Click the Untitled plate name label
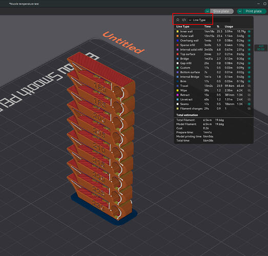Viewport: 268px width, 256px height. pyautogui.click(x=123, y=42)
